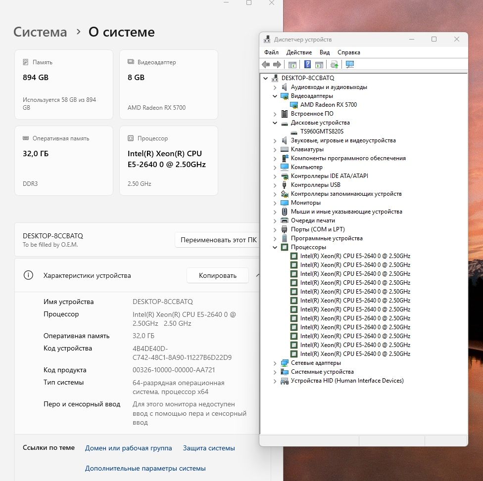Open the Файл menu

point(271,52)
